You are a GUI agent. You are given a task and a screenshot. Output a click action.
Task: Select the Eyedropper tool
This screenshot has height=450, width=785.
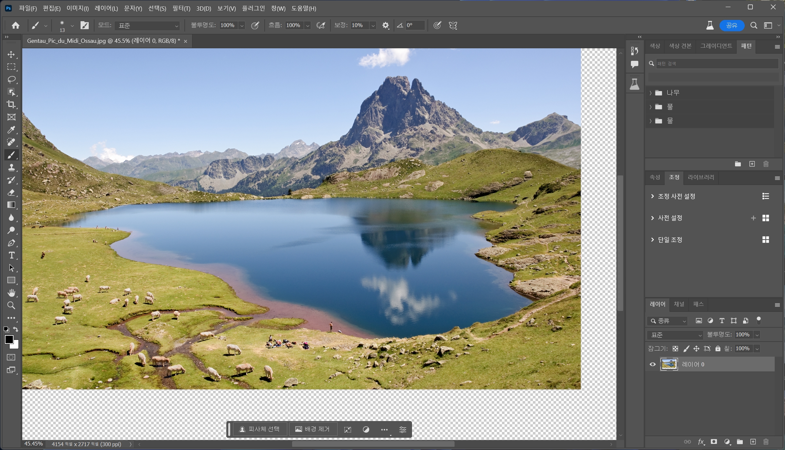11,130
